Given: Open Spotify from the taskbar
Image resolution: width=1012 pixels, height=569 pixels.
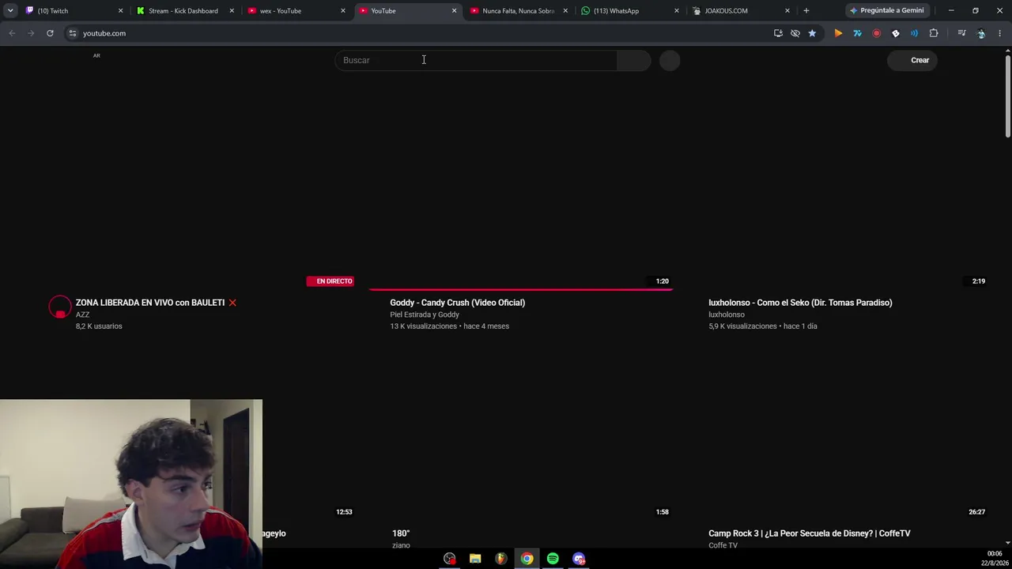Looking at the screenshot, I should (x=553, y=559).
